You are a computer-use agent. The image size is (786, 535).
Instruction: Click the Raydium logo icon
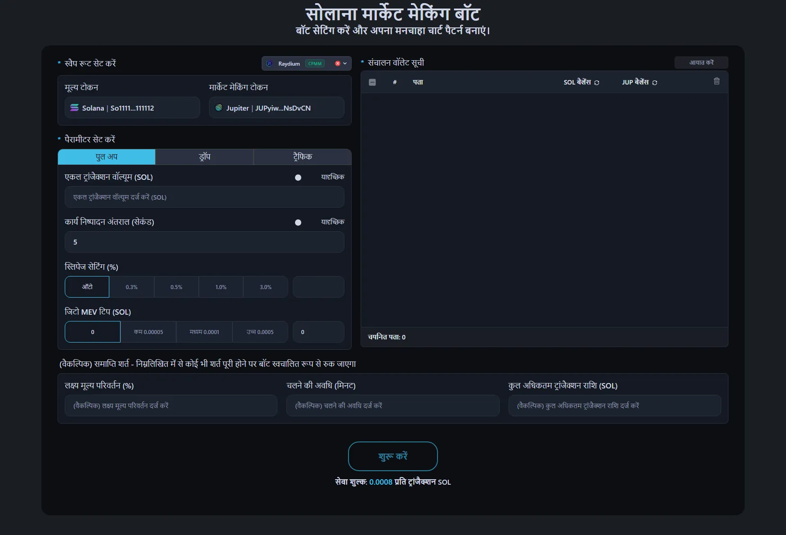coord(270,63)
